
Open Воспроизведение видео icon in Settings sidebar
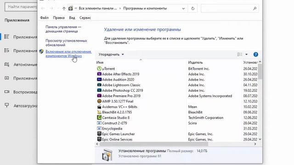(x=7, y=92)
